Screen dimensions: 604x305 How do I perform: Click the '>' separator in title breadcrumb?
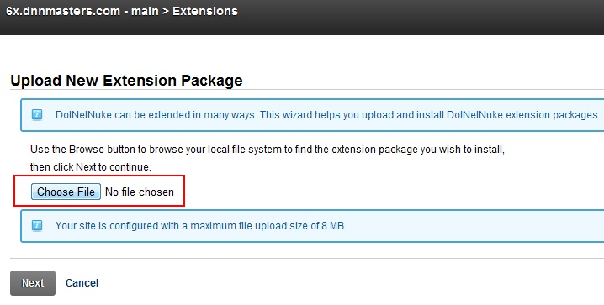point(166,12)
